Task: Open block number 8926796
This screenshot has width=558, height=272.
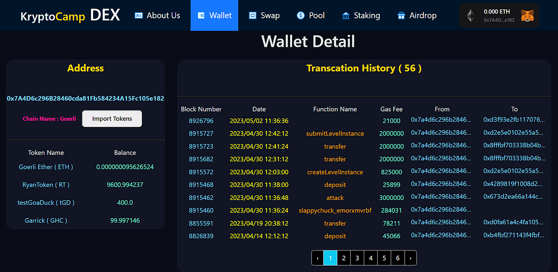Action: pos(201,121)
